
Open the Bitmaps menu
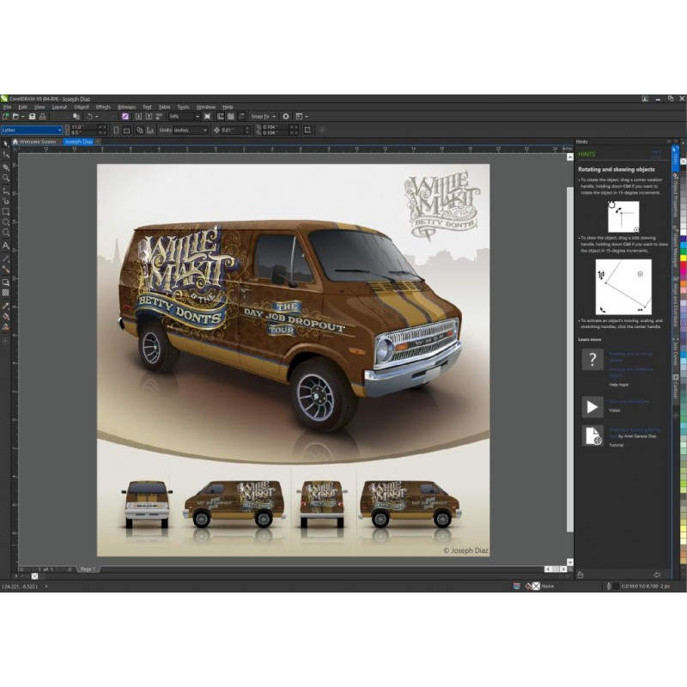point(126,106)
